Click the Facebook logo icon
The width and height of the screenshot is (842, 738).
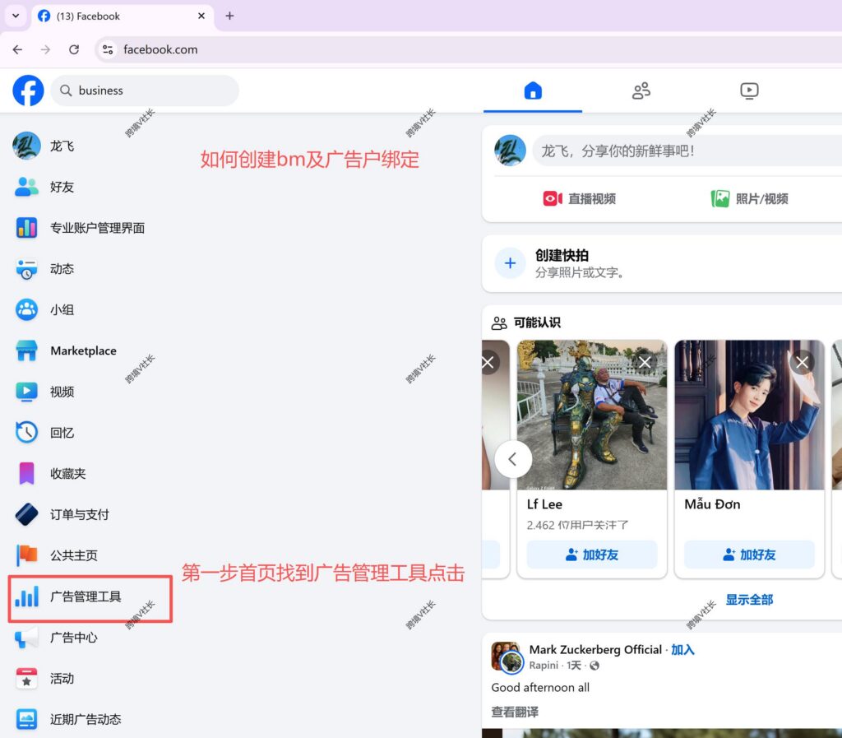coord(28,91)
